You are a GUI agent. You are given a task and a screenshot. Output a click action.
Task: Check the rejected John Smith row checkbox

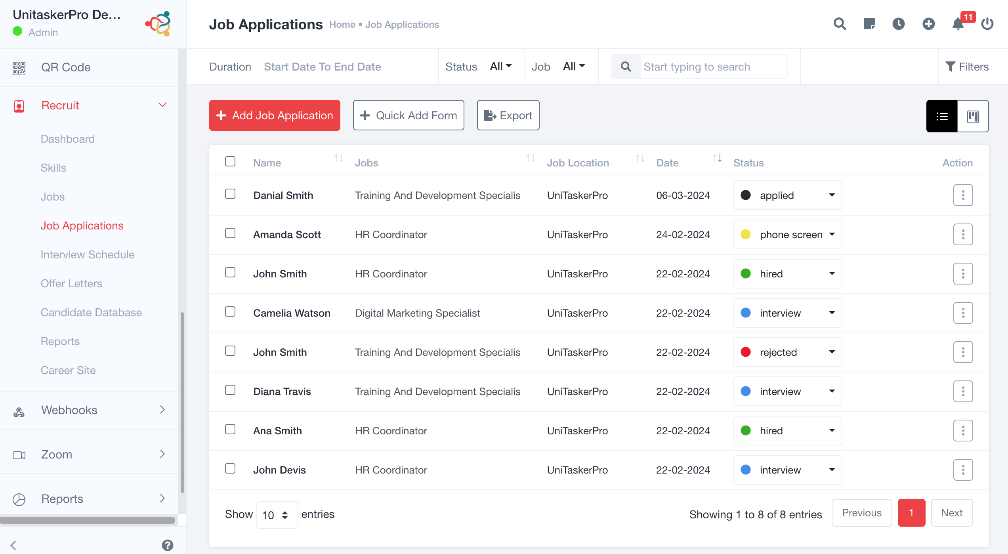point(230,351)
